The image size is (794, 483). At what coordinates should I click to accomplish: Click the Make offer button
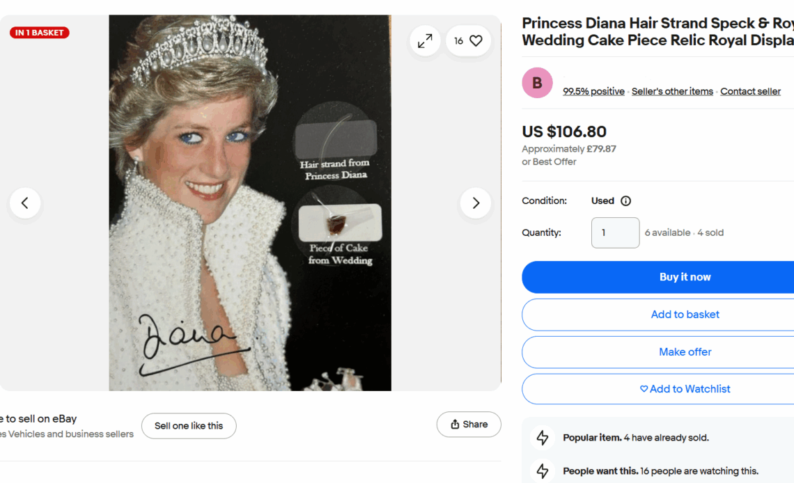tap(685, 352)
